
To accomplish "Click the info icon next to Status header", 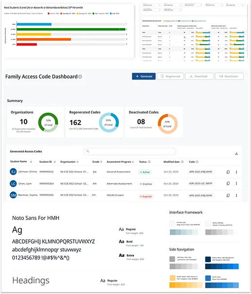I will pos(149,162).
